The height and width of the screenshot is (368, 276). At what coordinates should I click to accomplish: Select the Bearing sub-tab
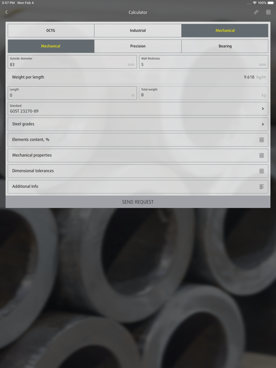225,46
